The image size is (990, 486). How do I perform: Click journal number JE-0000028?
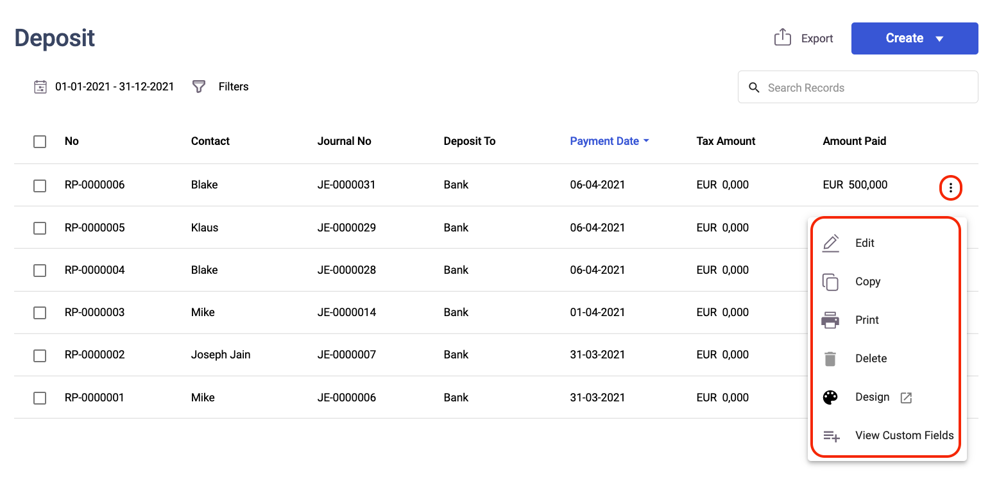click(x=346, y=270)
